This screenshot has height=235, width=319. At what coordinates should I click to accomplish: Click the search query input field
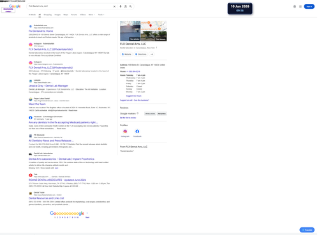[70, 6]
